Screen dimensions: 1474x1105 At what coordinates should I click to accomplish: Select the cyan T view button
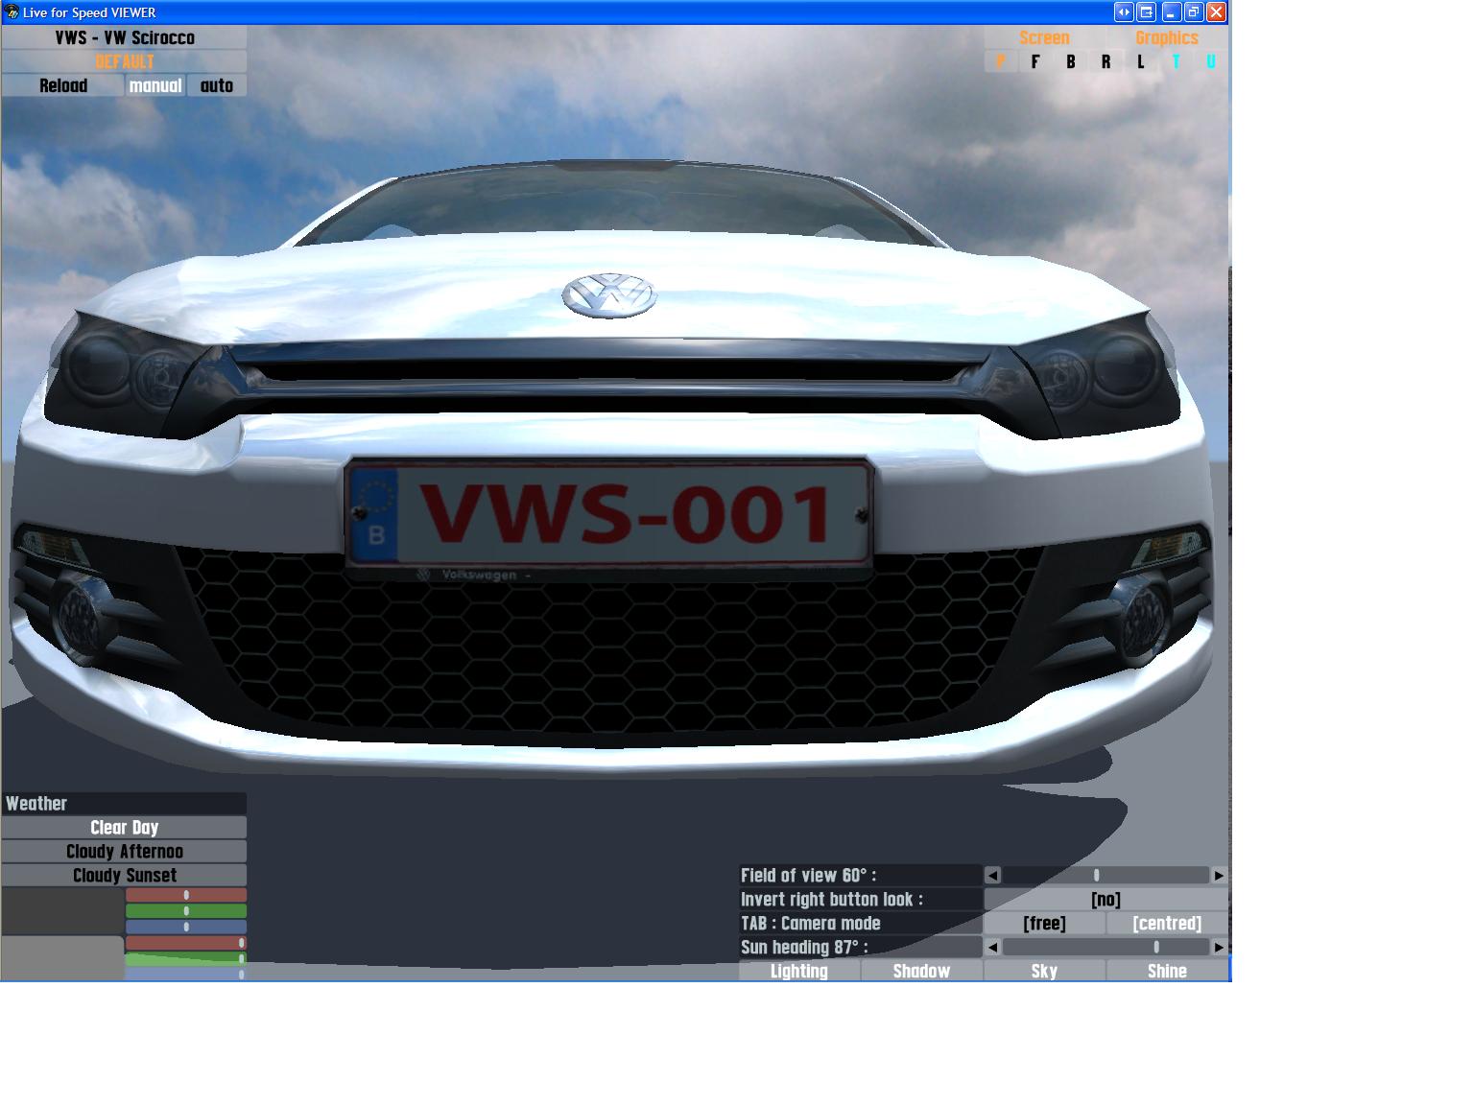[1177, 61]
